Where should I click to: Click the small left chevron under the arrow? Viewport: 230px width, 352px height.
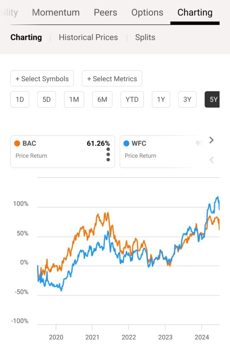[211, 160]
